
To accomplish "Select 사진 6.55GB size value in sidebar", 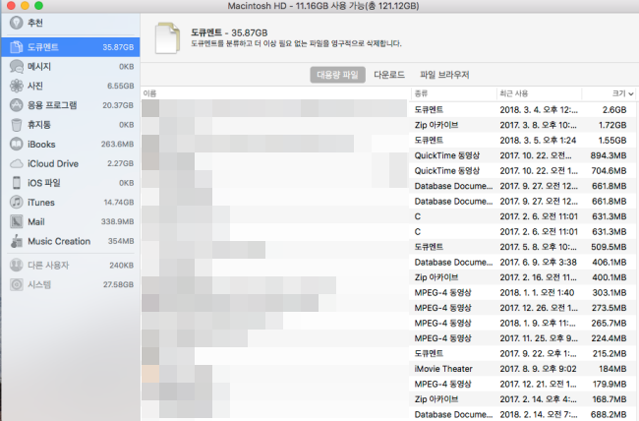I will [x=121, y=86].
